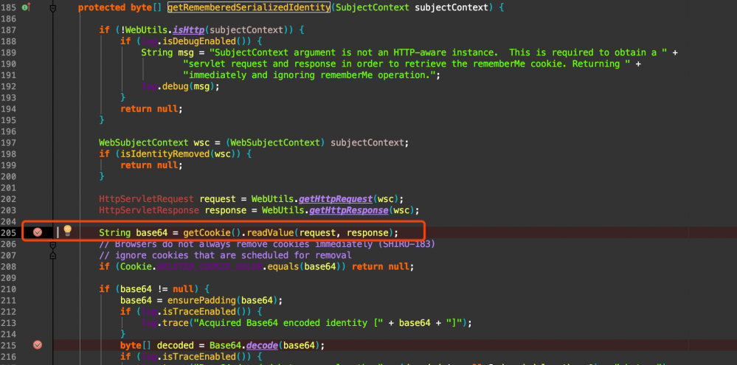Click the comment fold end marker on line 207

pos(53,255)
